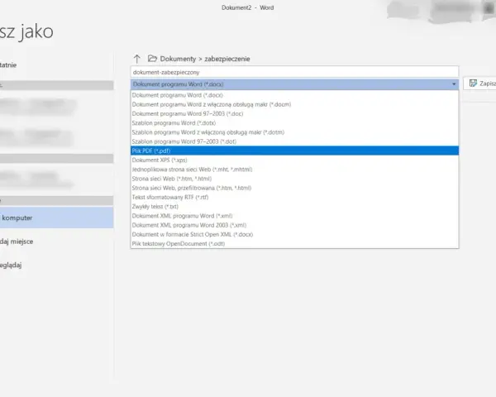Viewport: 496px width, 397px height.
Task: Open the file type dropdown arrow
Action: (x=454, y=84)
